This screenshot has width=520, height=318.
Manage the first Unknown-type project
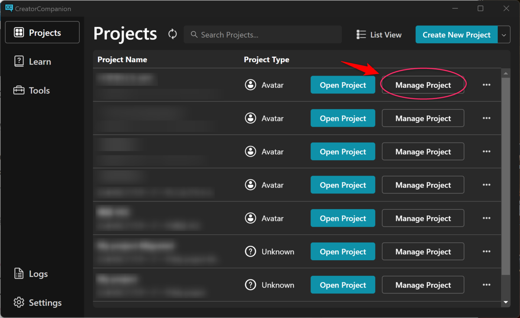423,252
